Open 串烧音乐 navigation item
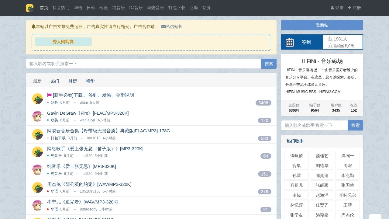This screenshot has width=389, height=219. (x=156, y=8)
